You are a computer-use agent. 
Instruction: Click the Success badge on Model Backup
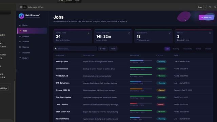coord(161,69)
